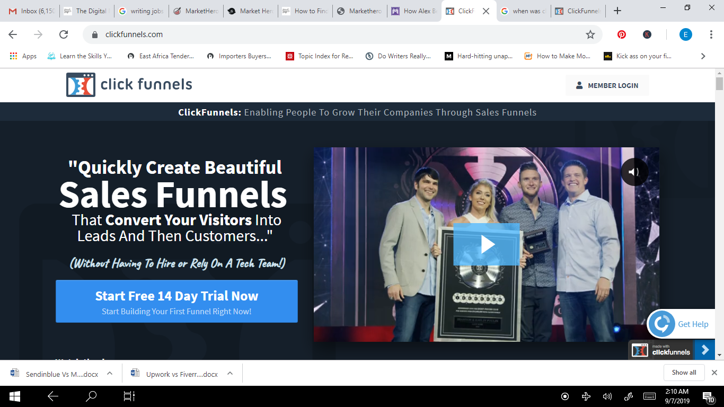Viewport: 724px width, 407px height.
Task: Click the grayed-out browser forward arrow
Action: click(x=38, y=34)
